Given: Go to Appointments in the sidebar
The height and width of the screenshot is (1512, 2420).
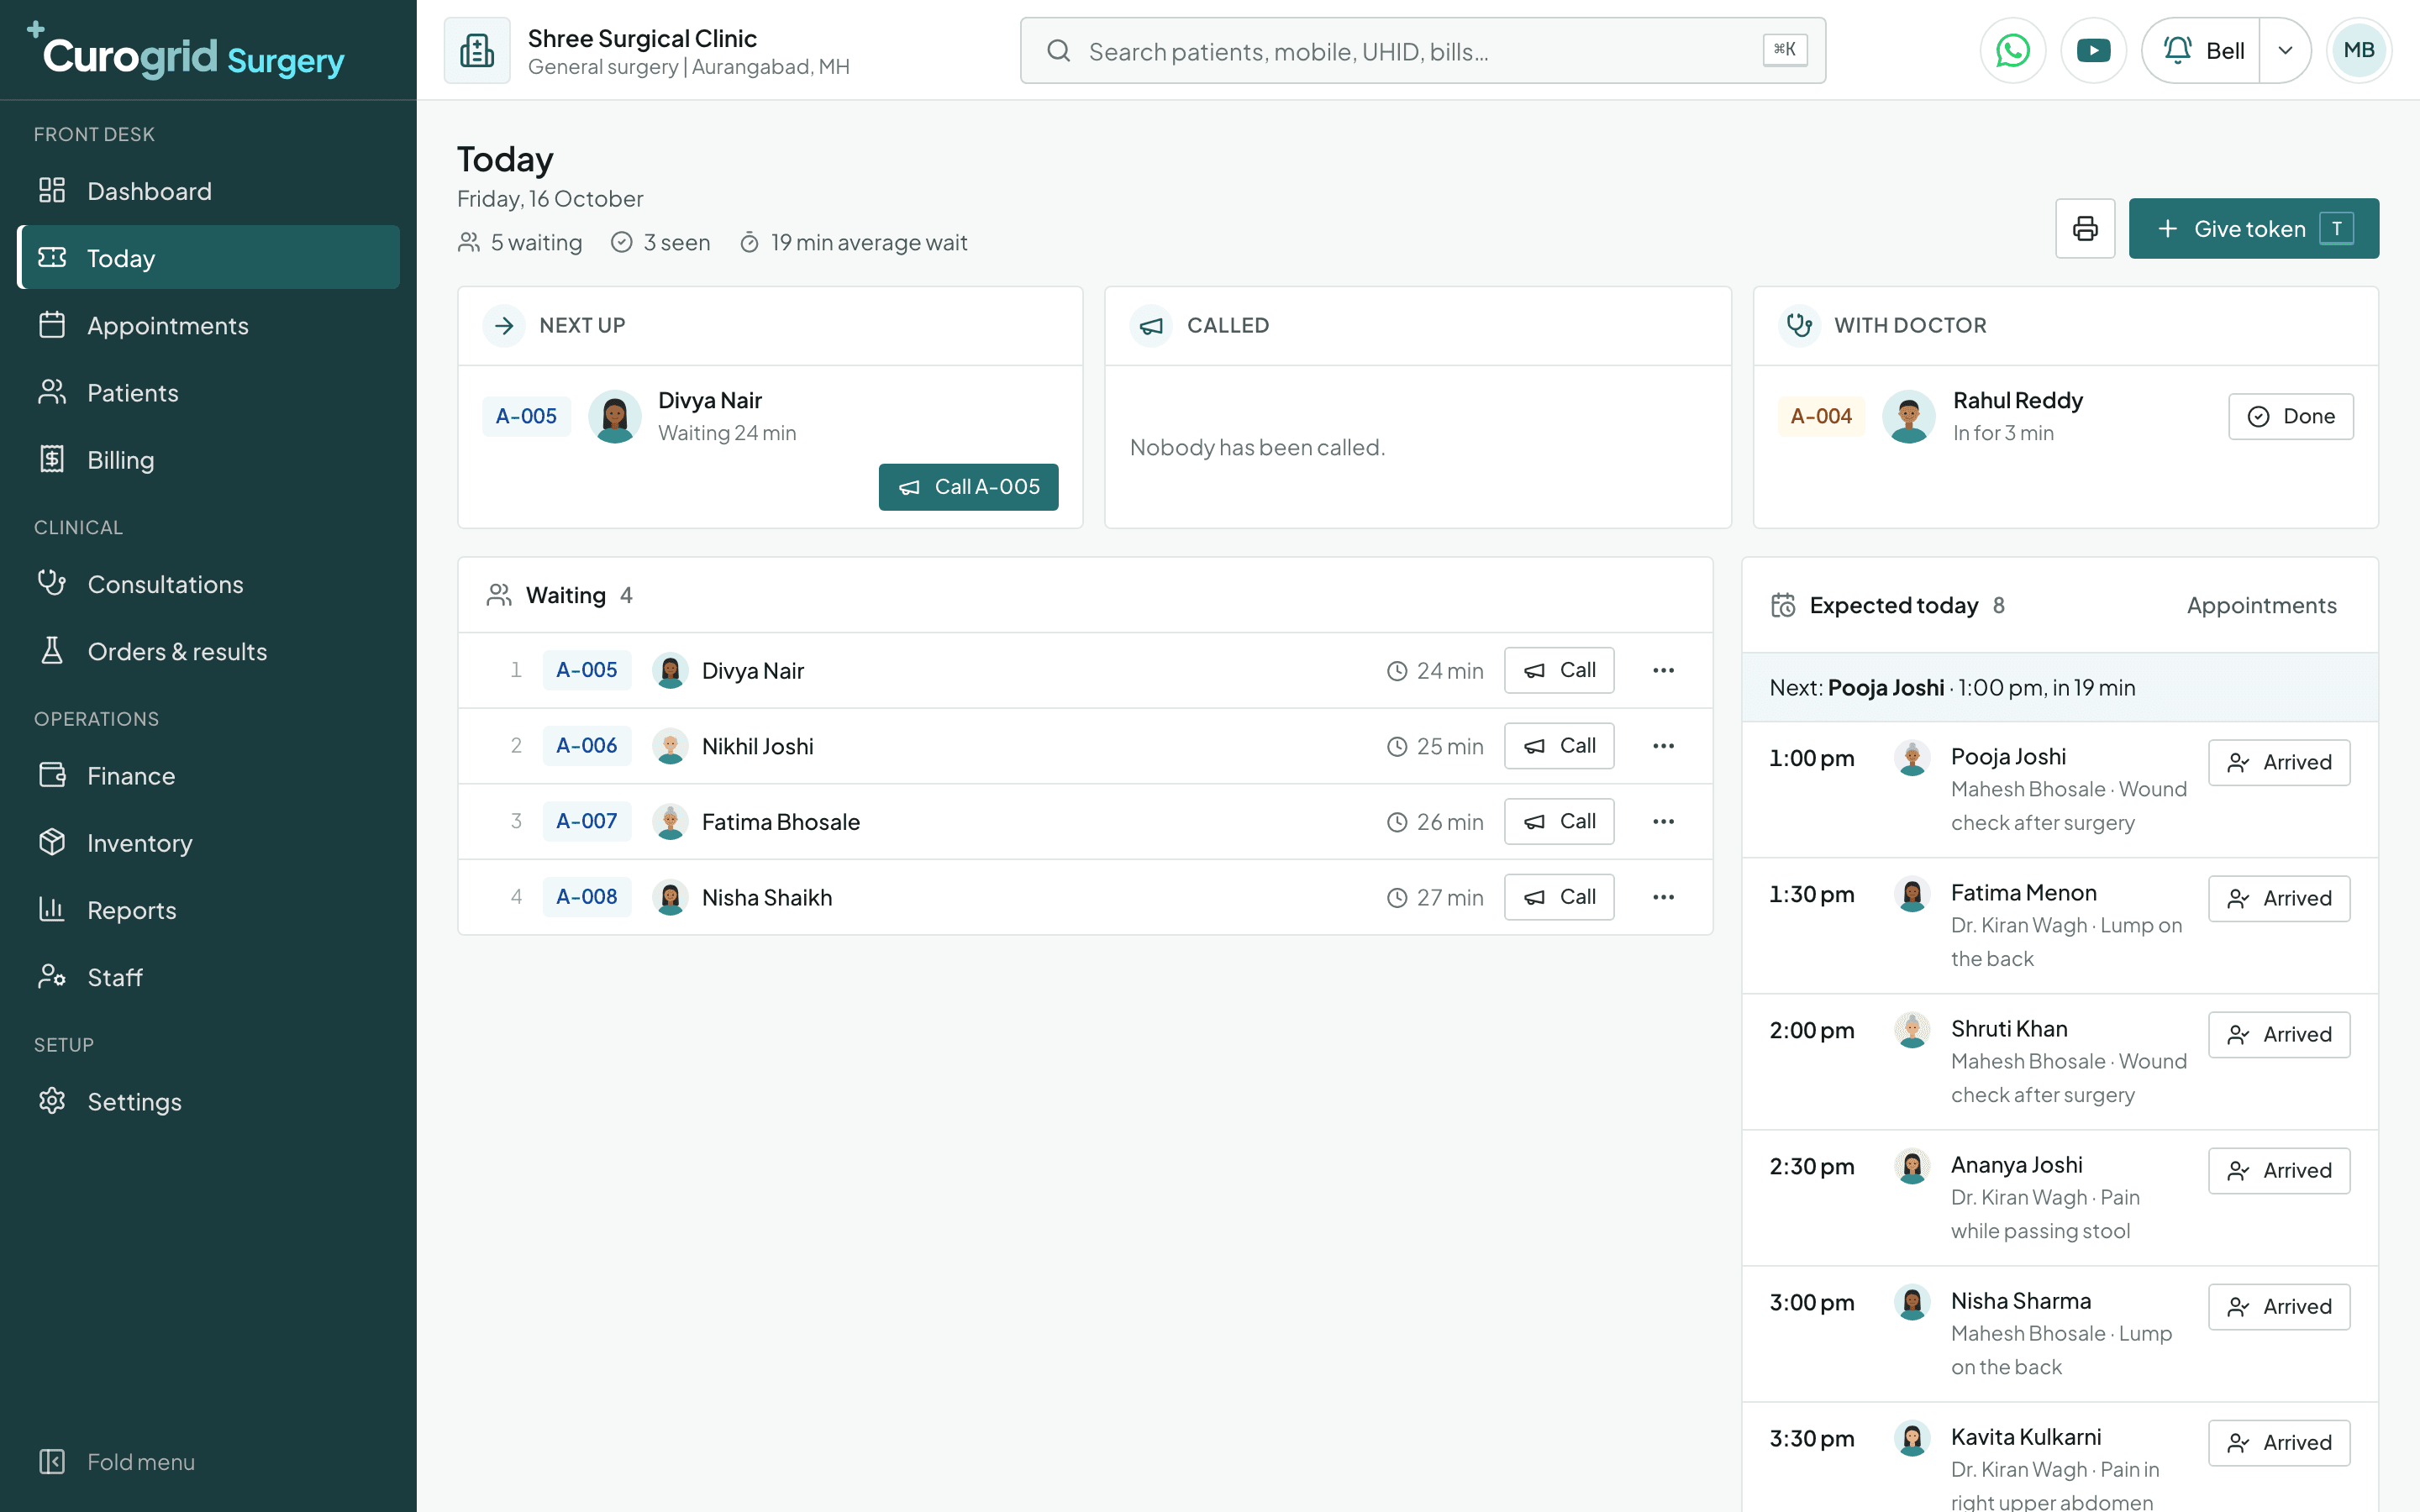Looking at the screenshot, I should click(x=208, y=325).
